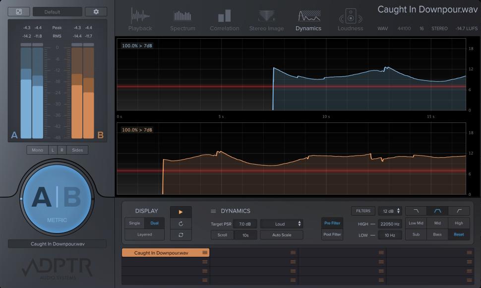Click the STEREO file info label
Screen dimensions: 481x288
439,29
